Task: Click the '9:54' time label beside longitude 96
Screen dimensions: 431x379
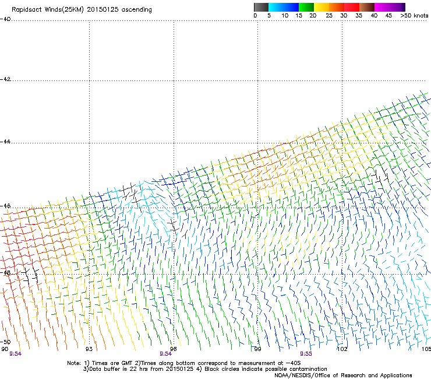Action: (166, 354)
